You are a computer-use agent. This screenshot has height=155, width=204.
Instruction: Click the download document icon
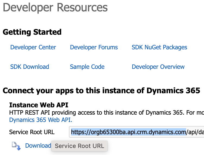point(16,146)
